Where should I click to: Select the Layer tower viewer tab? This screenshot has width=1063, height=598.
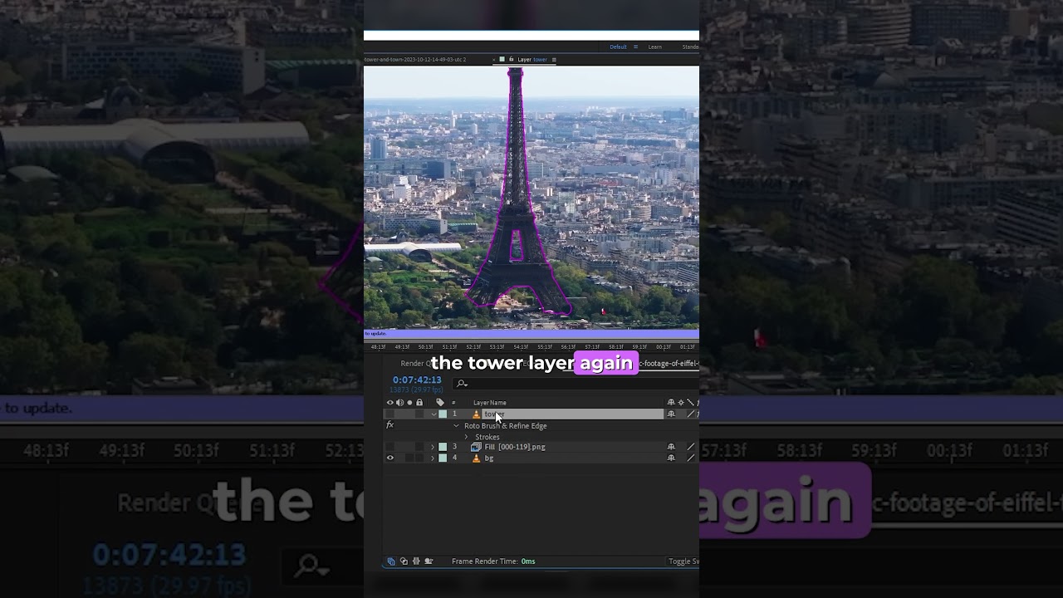[x=532, y=60]
